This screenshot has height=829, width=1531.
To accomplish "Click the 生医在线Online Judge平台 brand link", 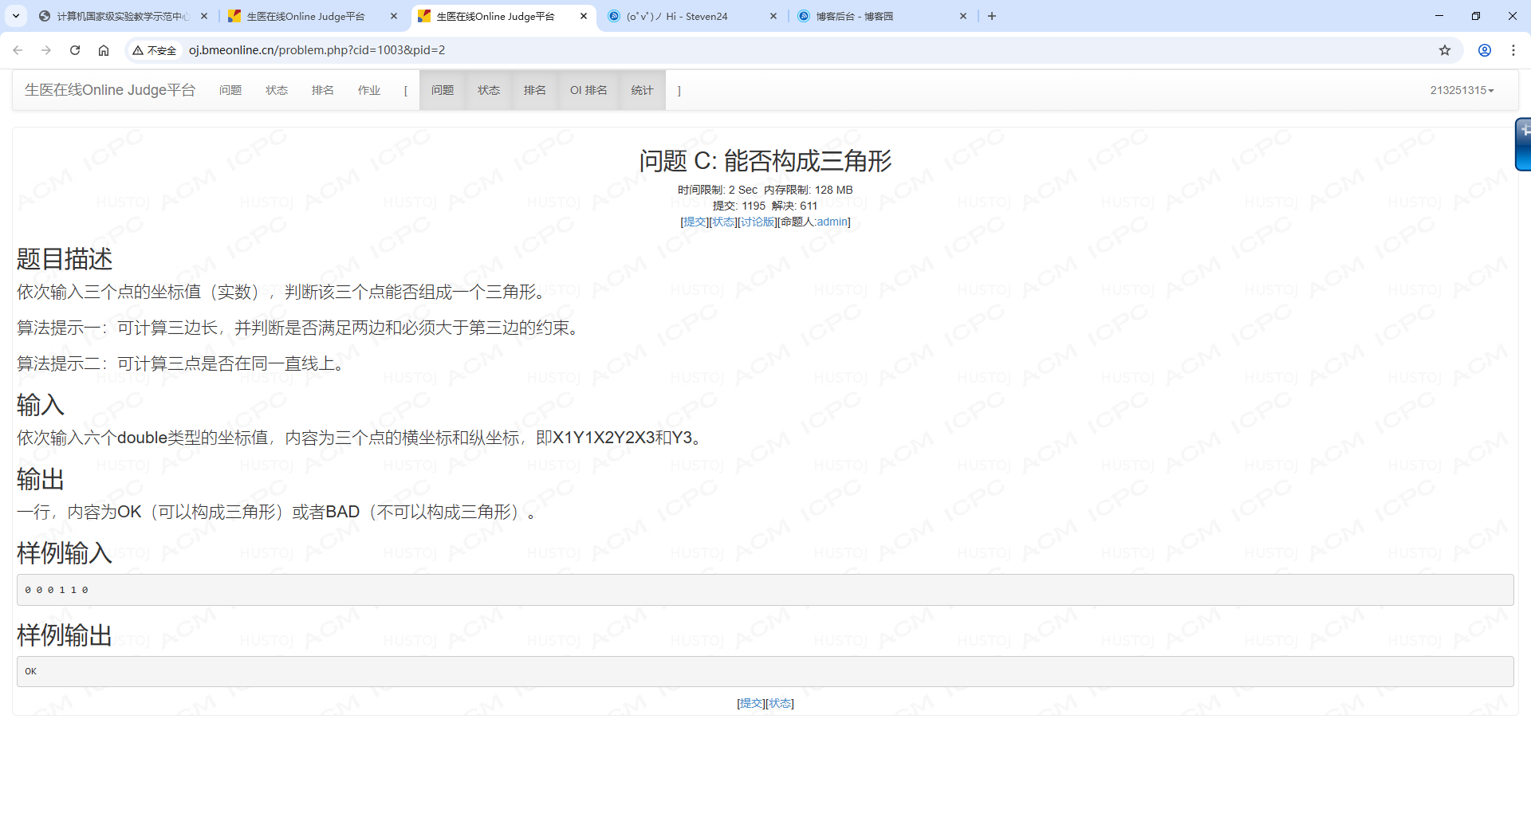I will tap(110, 90).
